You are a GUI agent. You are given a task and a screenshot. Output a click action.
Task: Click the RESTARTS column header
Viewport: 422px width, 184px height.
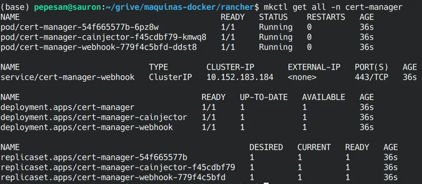coord(326,17)
